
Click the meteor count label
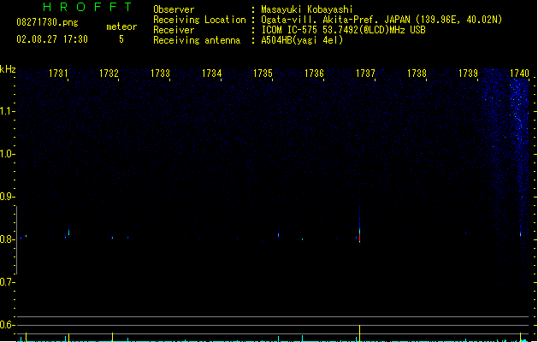click(121, 27)
